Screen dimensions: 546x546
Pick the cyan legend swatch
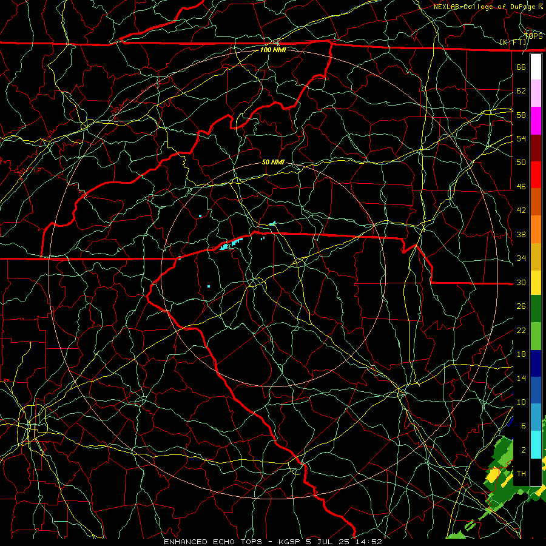(x=536, y=445)
